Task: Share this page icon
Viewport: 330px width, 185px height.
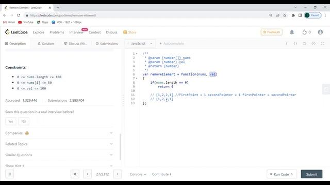Action: pyautogui.click(x=277, y=15)
